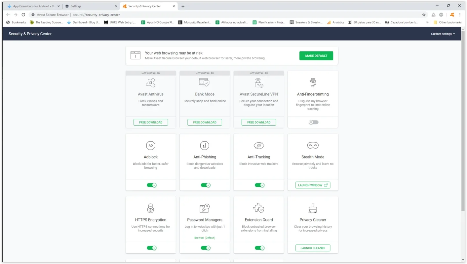This screenshot has height=264, width=467.
Task: Click the Anti-Fingerprinting fingerprint icon
Action: tap(313, 82)
